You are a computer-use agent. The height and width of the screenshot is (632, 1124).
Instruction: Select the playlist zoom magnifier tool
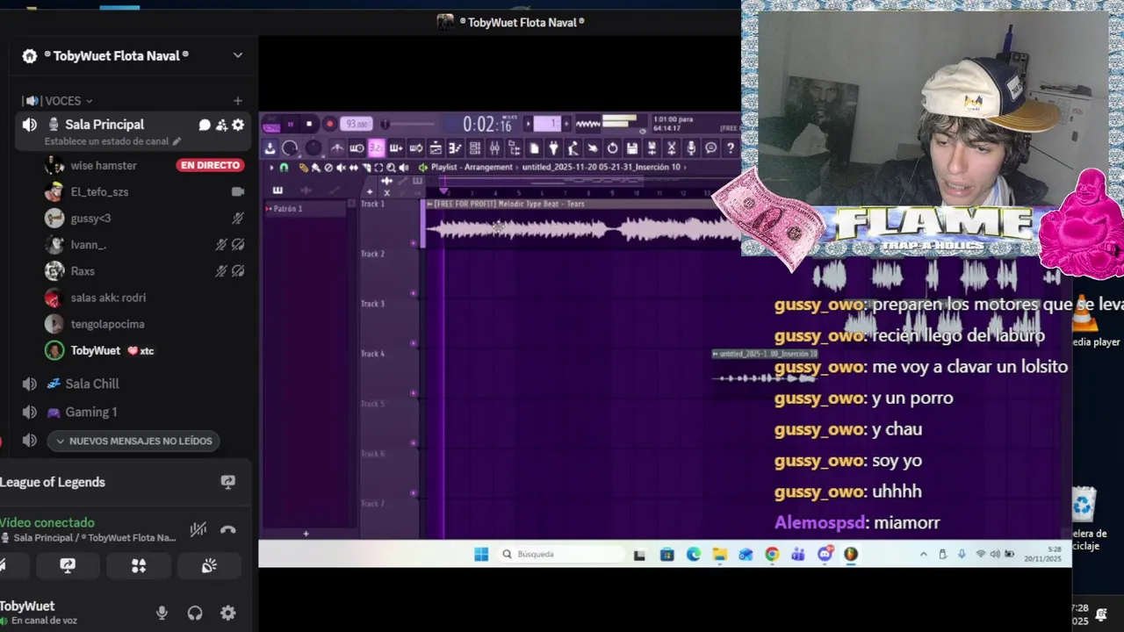click(390, 167)
